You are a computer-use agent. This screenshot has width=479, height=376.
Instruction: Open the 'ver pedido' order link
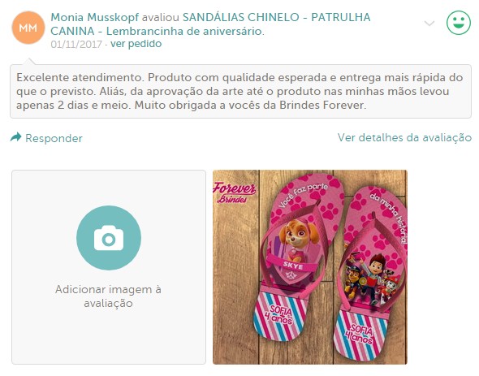coord(136,44)
